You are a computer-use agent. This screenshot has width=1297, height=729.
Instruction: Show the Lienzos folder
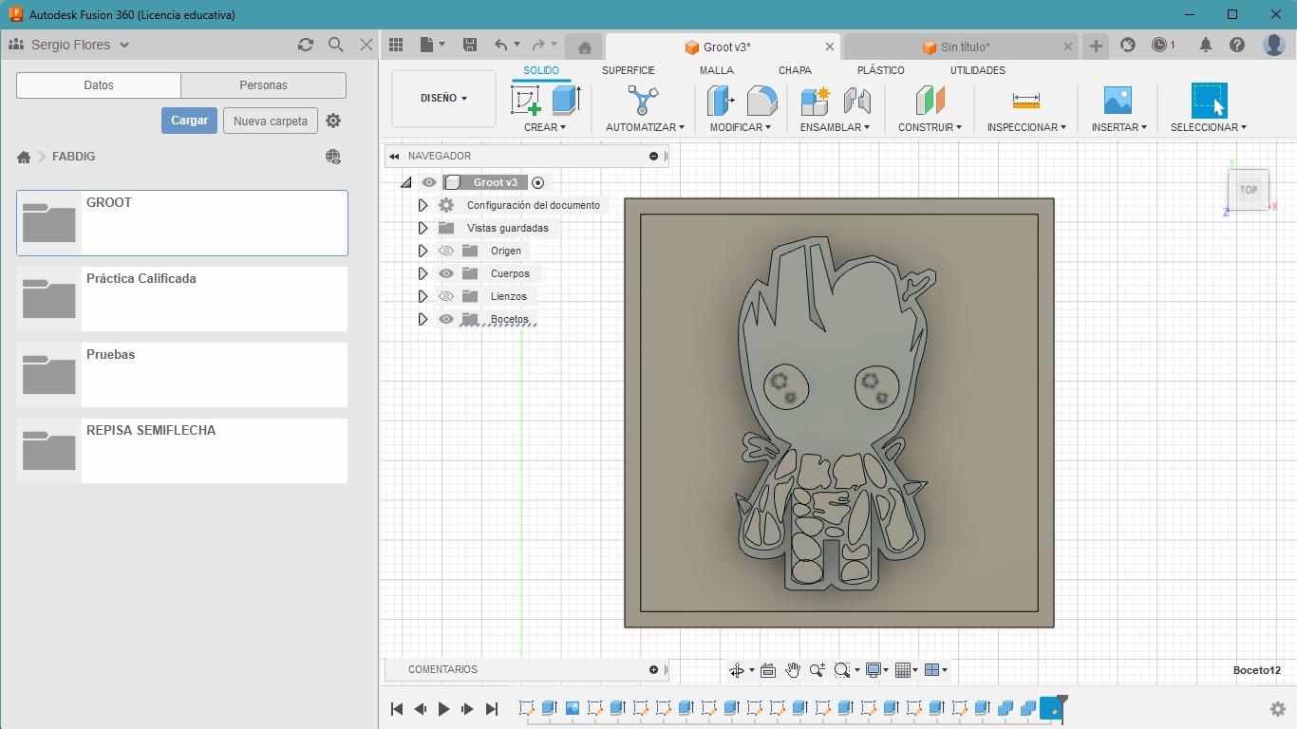[x=445, y=296]
